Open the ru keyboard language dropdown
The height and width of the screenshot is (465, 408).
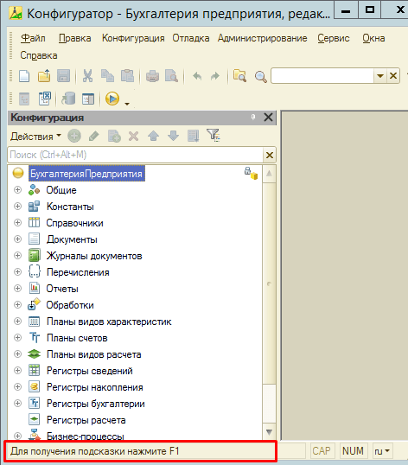[382, 451]
